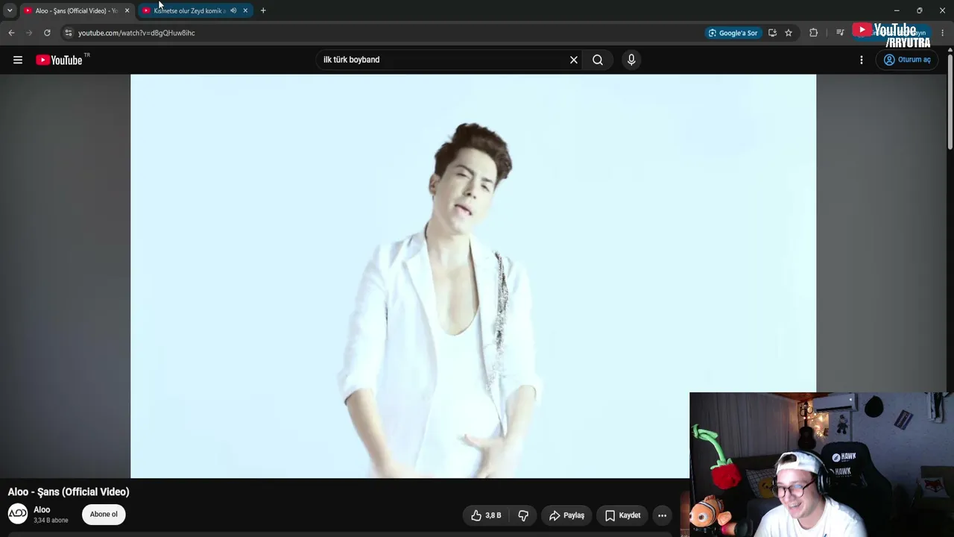The width and height of the screenshot is (954, 537).
Task: Like the video with thumbs up
Action: [485, 515]
